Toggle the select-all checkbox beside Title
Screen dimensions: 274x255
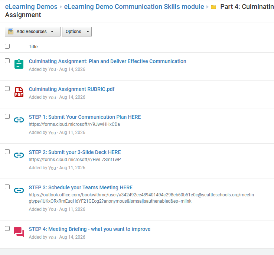[x=7, y=46]
